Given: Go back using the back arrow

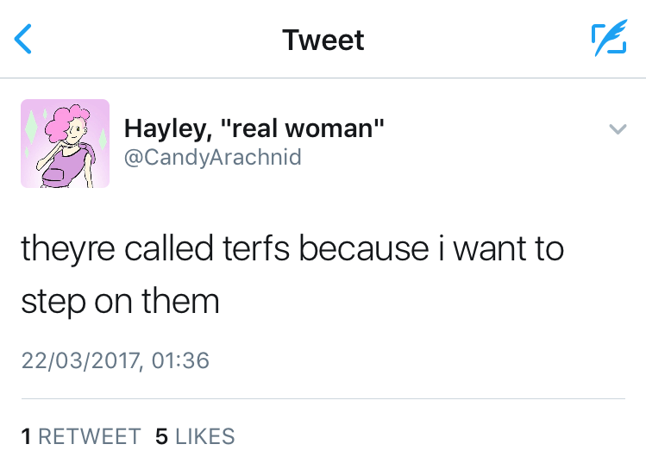Looking at the screenshot, I should 24,39.
